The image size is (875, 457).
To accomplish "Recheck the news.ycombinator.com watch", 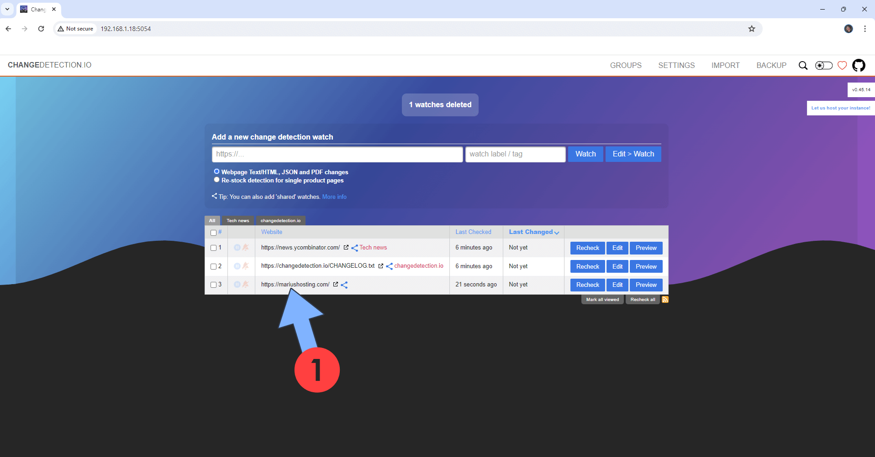I will [x=588, y=248].
